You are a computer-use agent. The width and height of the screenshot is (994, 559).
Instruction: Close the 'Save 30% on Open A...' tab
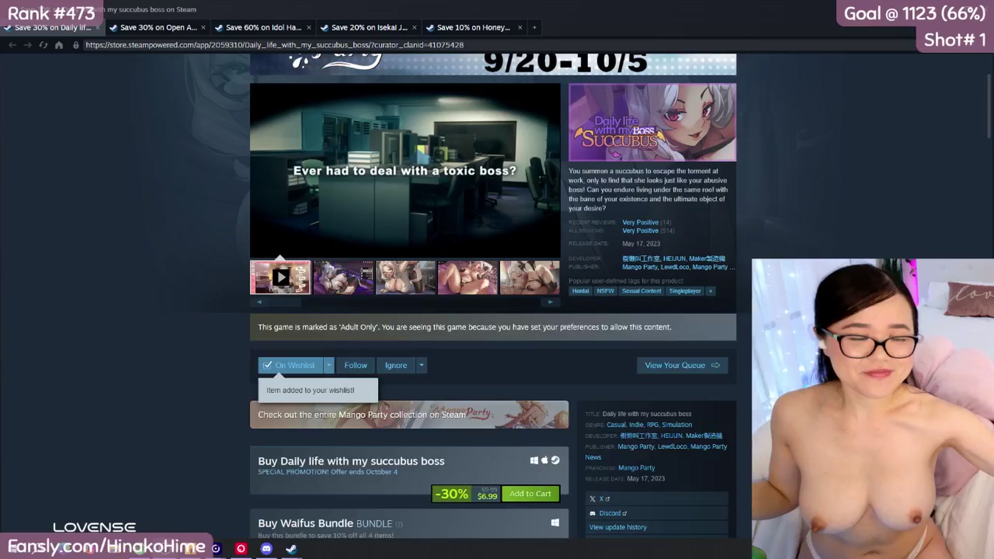click(x=203, y=27)
